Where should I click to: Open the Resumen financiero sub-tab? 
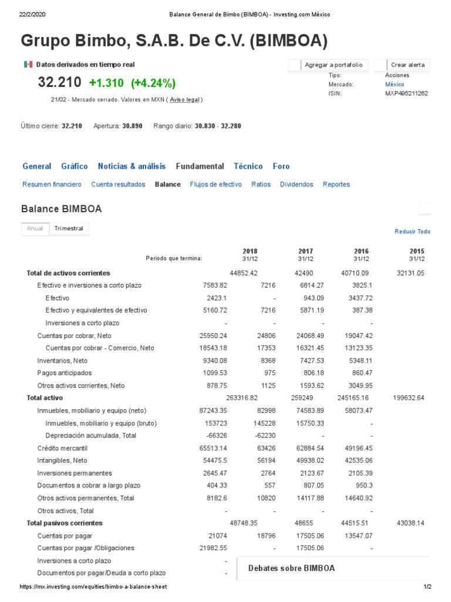52,184
